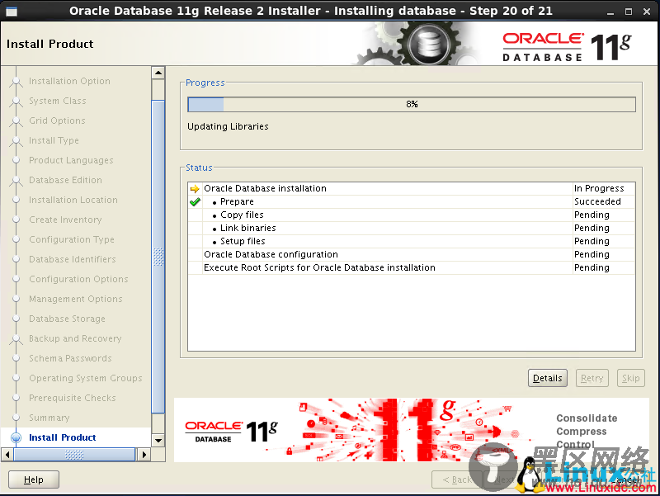Click the horizontal scrollbar left arrow
Screen dimensions: 660x496
click(7, 454)
